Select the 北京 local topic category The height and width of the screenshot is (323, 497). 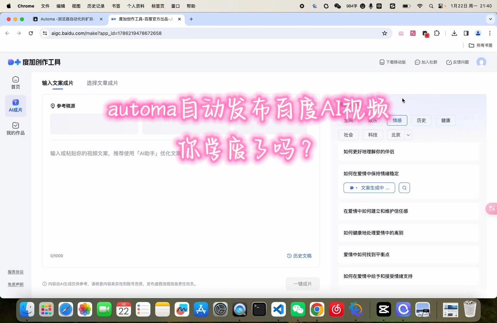(396, 135)
